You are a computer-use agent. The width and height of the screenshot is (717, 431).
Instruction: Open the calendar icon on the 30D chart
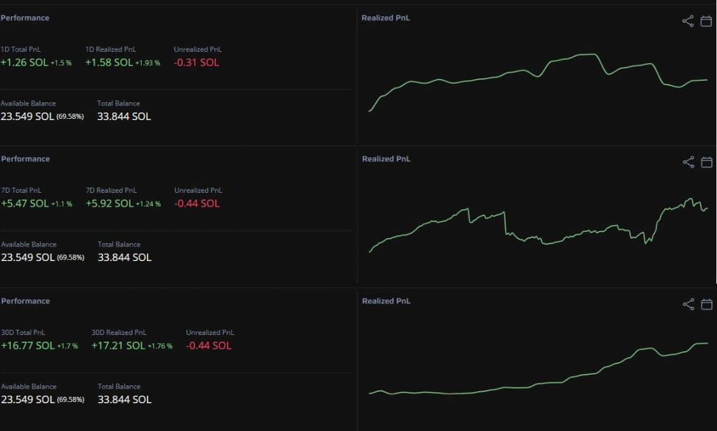[706, 304]
